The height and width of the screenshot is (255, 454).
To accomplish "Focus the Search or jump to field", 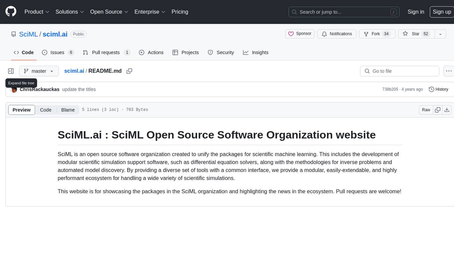I will [344, 12].
